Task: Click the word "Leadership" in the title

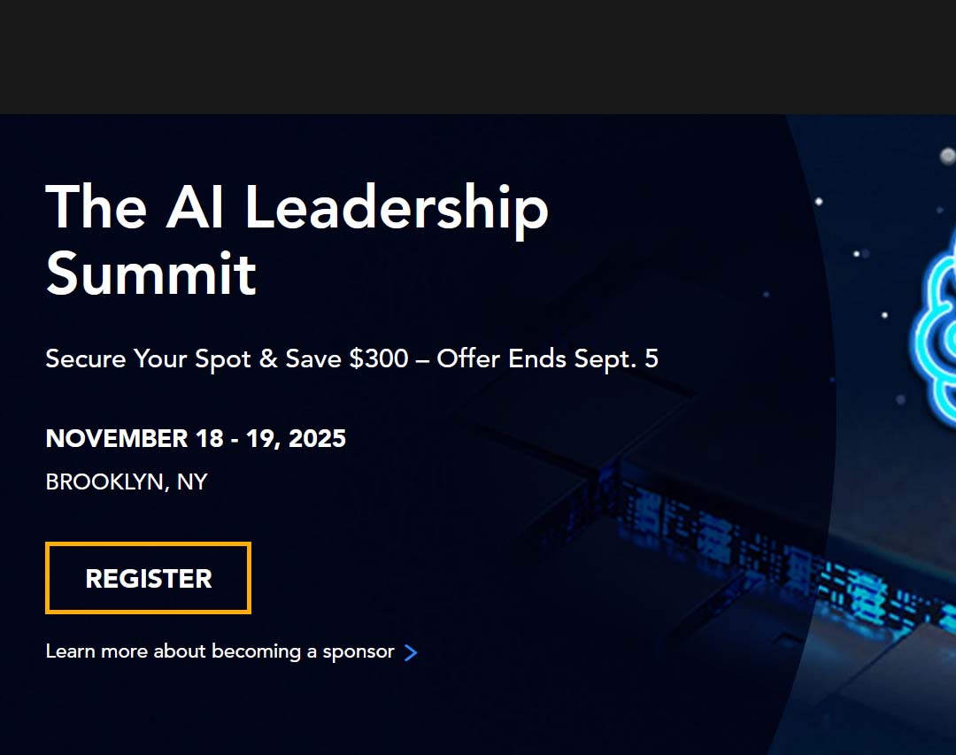Action: pyautogui.click(x=396, y=207)
